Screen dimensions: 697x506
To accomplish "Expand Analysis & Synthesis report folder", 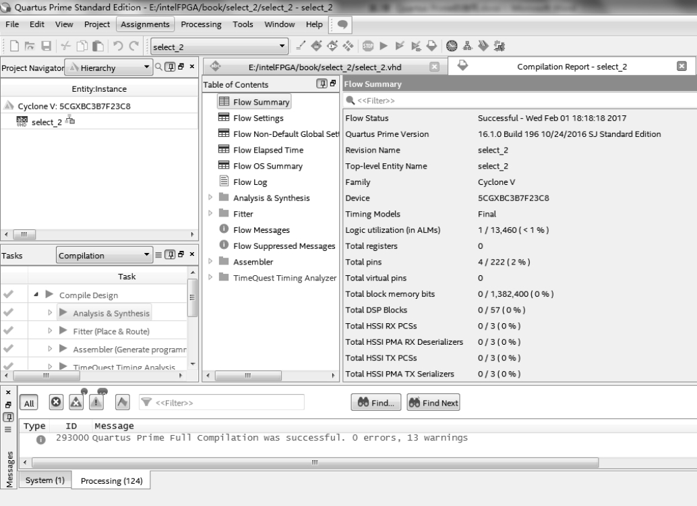I will click(x=210, y=197).
